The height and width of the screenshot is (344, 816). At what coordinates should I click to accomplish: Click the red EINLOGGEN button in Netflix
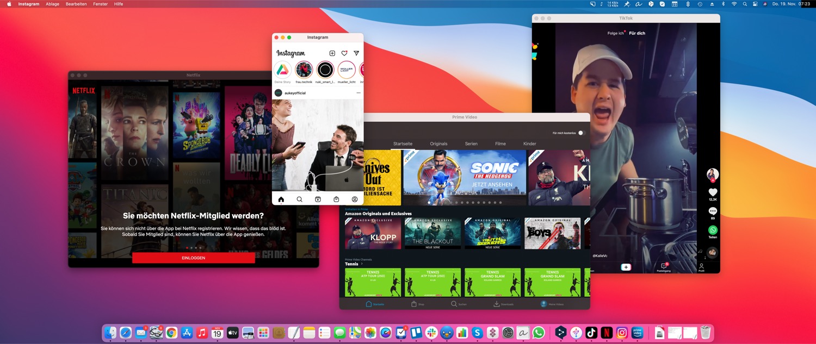point(193,258)
